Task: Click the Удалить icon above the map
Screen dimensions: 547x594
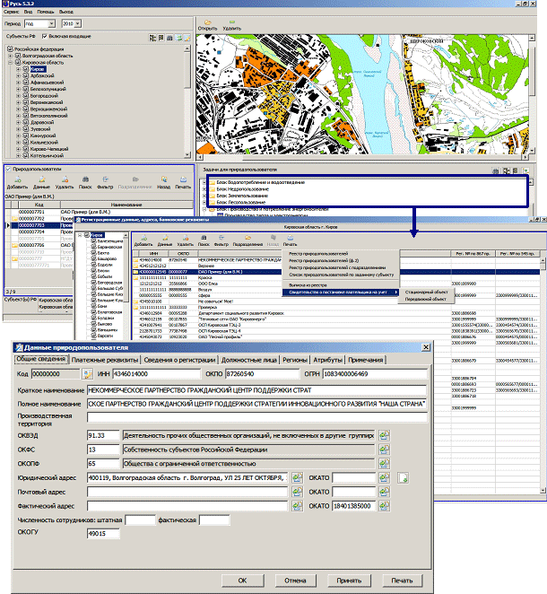Action: click(x=231, y=22)
